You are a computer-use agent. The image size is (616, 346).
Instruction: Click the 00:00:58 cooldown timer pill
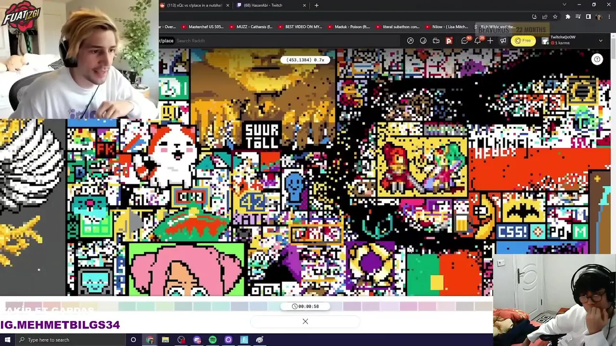(305, 306)
